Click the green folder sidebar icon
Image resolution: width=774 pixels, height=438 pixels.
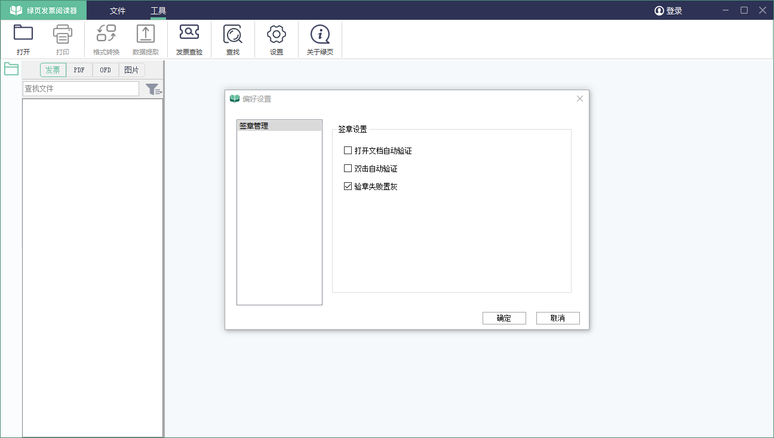[x=11, y=69]
